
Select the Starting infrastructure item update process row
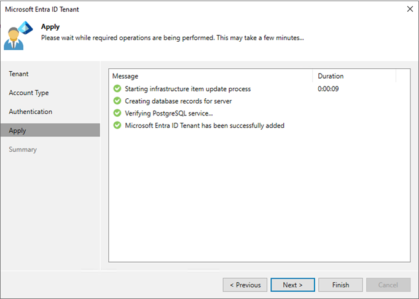click(259, 88)
